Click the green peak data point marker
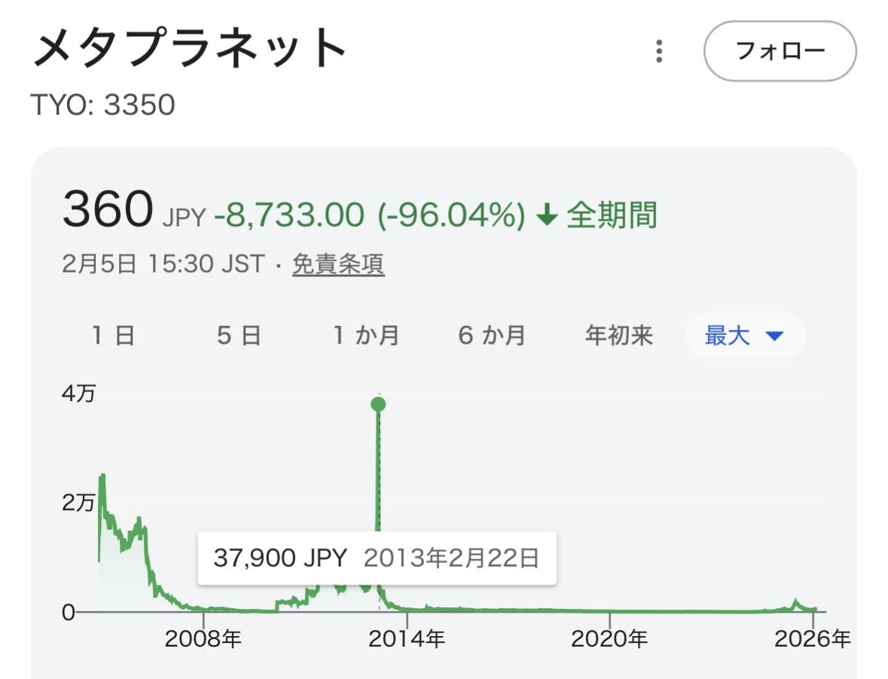This screenshot has height=679, width=888. point(378,405)
